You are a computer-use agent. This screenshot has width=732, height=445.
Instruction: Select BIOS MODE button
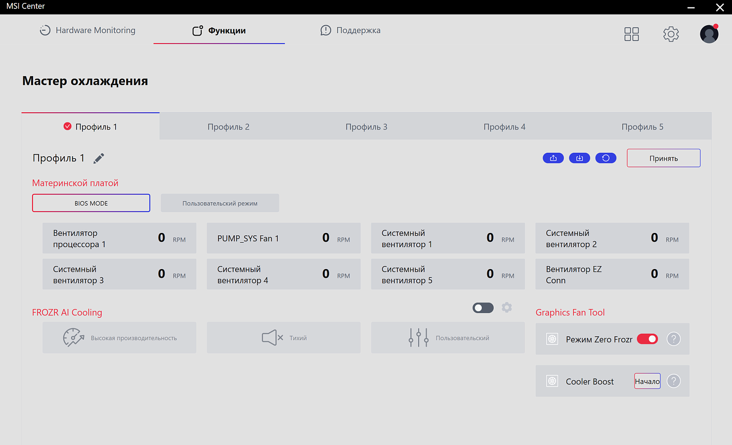[x=91, y=203]
